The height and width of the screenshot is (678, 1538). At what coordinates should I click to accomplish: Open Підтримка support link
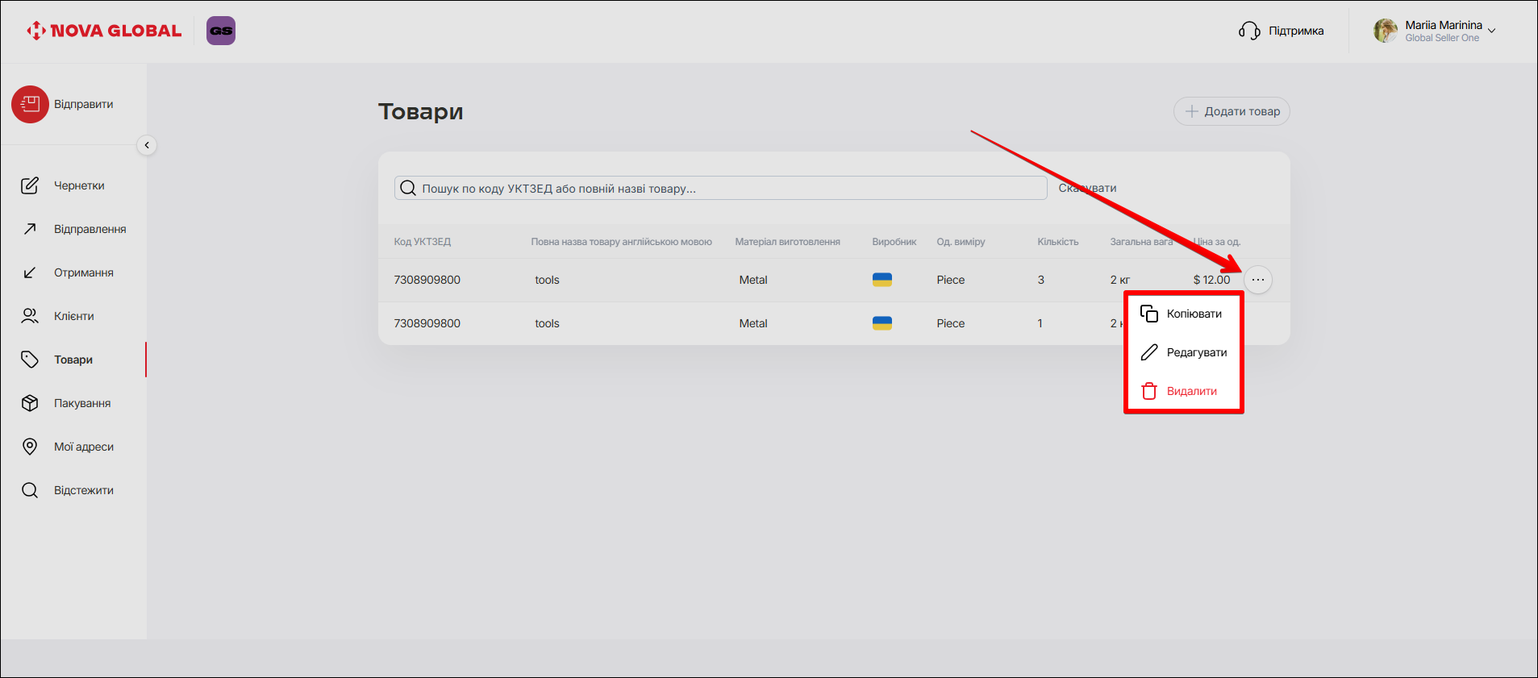(x=1282, y=31)
